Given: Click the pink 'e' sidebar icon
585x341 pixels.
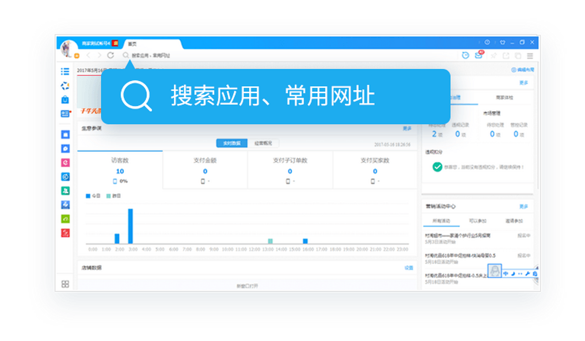Looking at the screenshot, I should (65, 162).
